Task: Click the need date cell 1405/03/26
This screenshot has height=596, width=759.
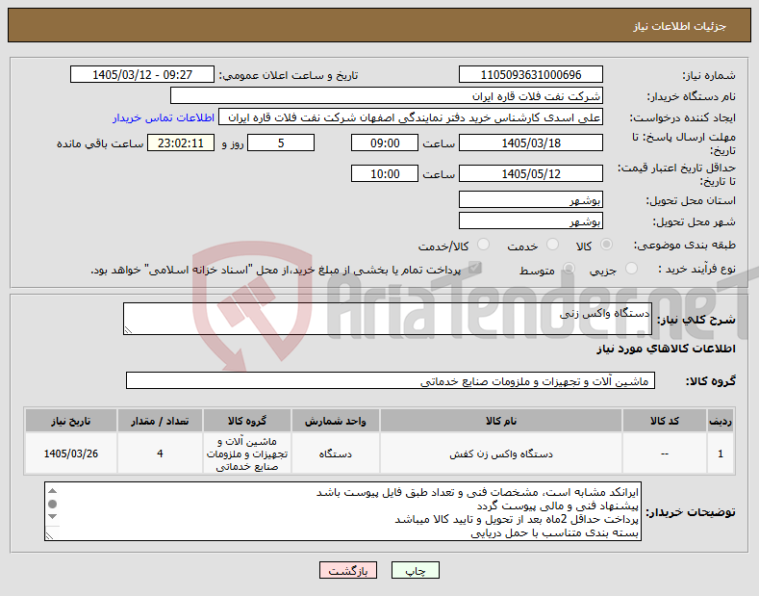Action: click(70, 454)
